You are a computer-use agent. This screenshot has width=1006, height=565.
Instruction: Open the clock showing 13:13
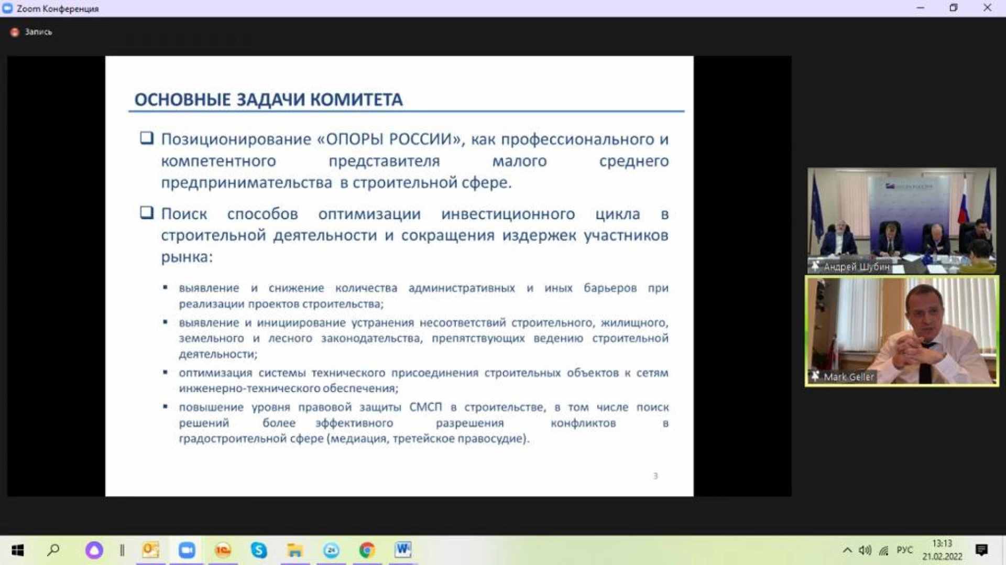[x=942, y=550]
